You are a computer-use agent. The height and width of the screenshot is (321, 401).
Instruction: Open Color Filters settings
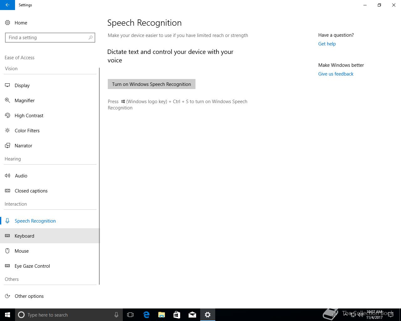[x=50, y=131]
